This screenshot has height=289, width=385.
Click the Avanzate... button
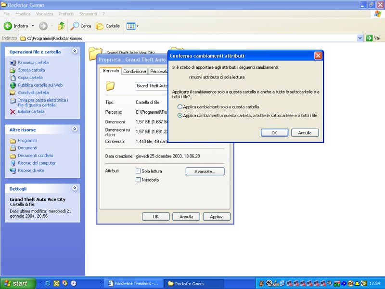click(x=205, y=171)
